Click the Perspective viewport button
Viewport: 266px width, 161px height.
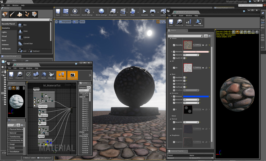click(x=65, y=22)
